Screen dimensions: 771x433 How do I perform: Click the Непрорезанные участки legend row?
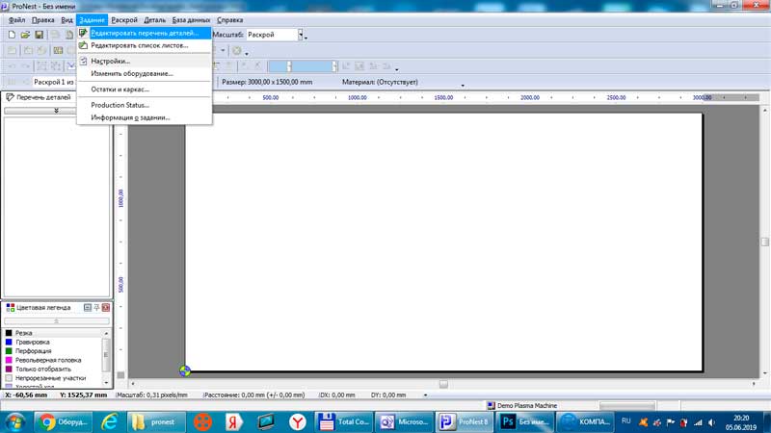(x=53, y=378)
